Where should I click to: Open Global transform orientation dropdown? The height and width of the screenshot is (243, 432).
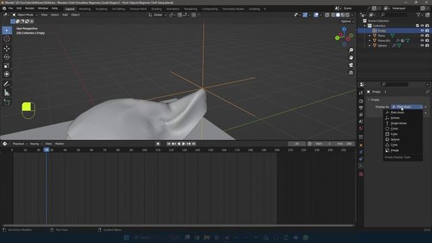(x=157, y=15)
